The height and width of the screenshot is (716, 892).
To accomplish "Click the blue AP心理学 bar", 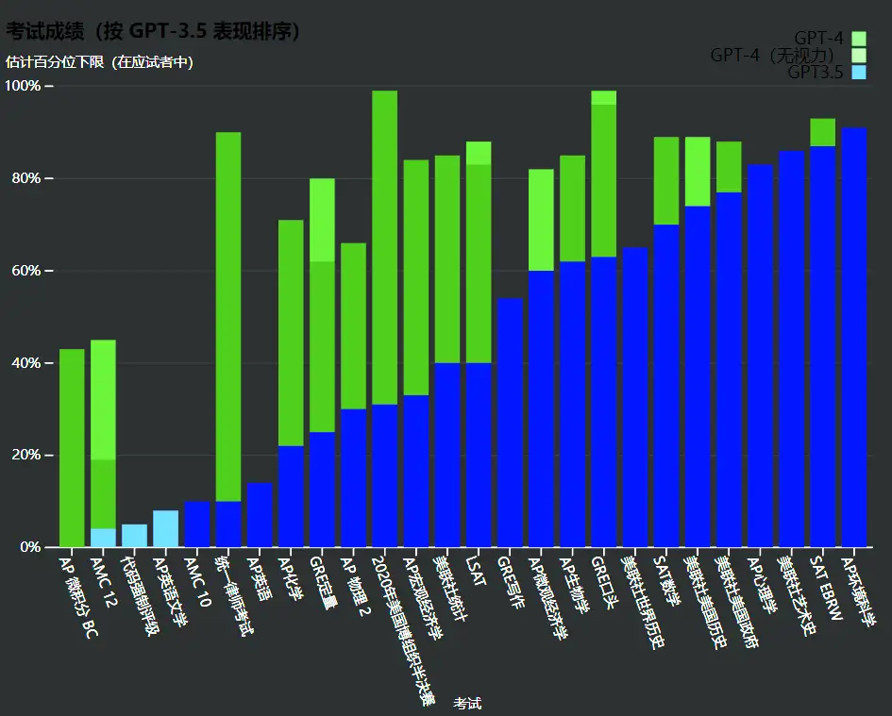I will click(x=760, y=356).
